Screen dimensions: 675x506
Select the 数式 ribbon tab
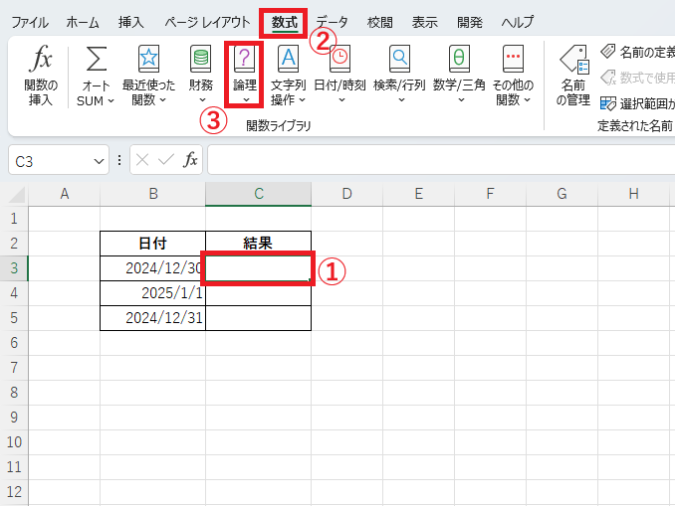click(284, 22)
